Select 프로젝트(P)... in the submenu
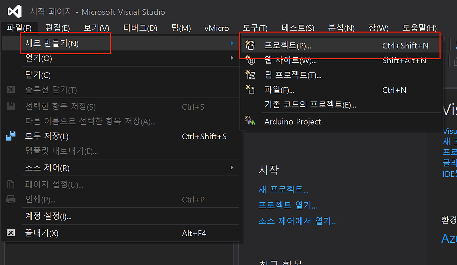The image size is (457, 265). point(342,45)
